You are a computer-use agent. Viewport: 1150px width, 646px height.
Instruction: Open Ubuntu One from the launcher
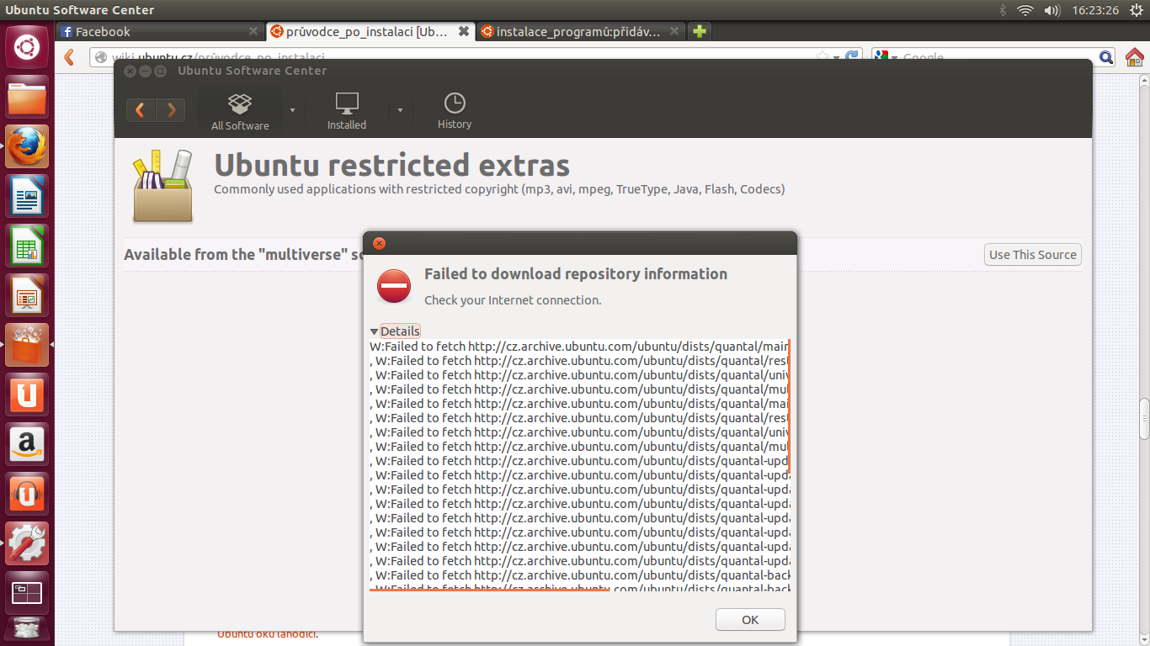[x=27, y=394]
